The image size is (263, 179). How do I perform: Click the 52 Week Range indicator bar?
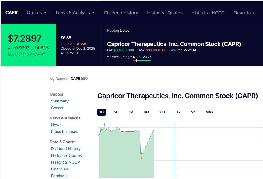(142, 60)
